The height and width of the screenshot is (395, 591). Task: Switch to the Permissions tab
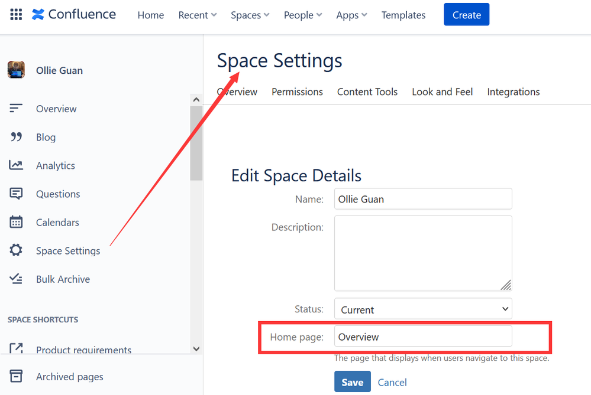[x=297, y=92]
